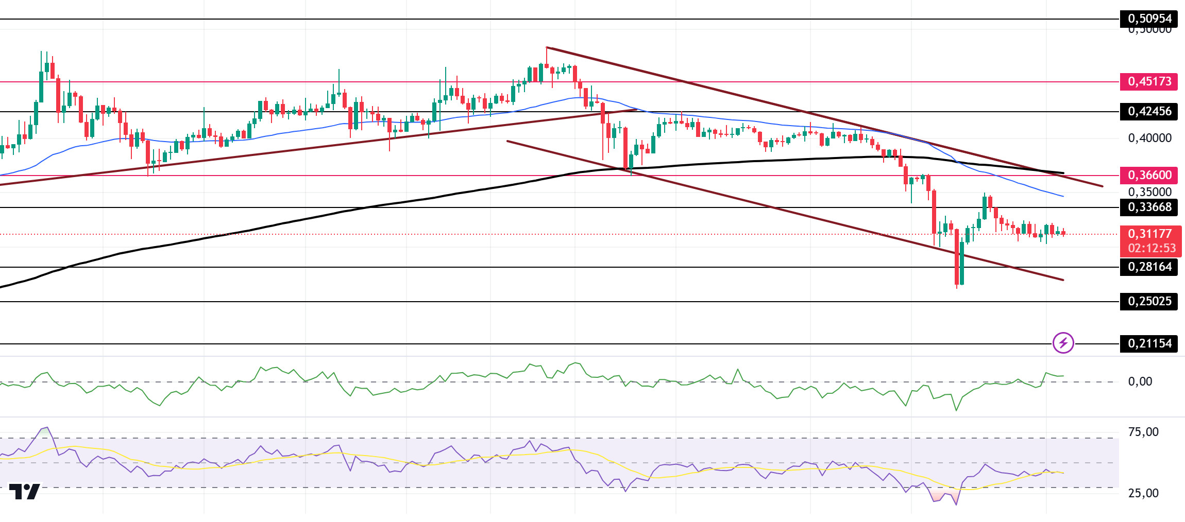This screenshot has height=522, width=1185.
Task: Click the 25,00 RSI axis value
Action: (x=1143, y=493)
